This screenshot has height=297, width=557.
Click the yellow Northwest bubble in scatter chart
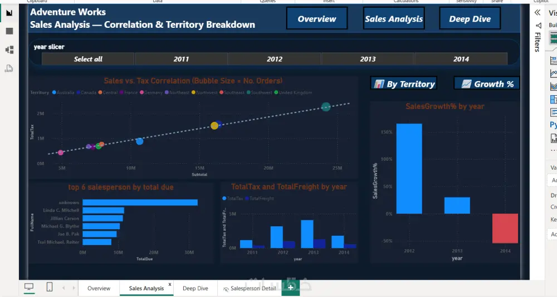[x=214, y=126]
